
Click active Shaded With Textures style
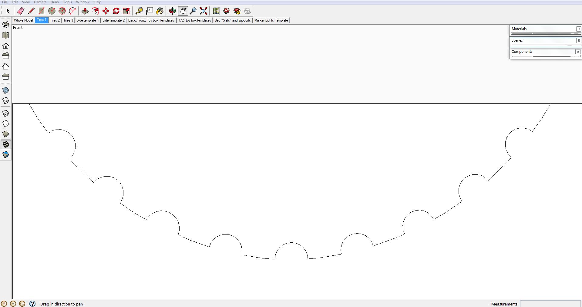click(x=6, y=145)
